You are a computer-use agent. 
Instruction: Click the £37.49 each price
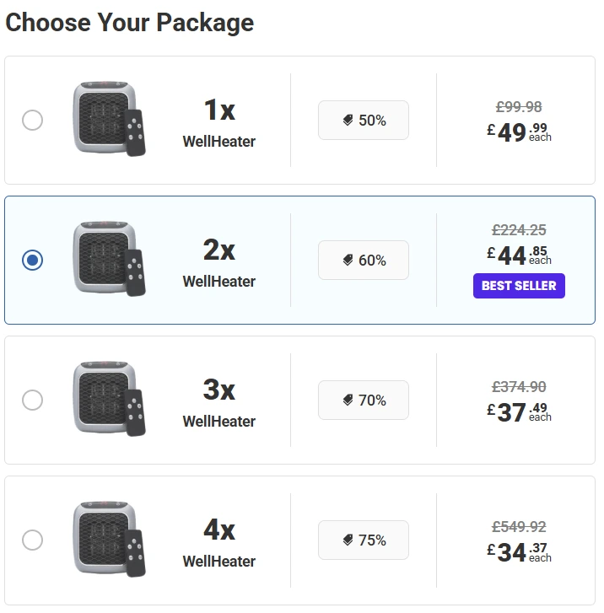[519, 412]
